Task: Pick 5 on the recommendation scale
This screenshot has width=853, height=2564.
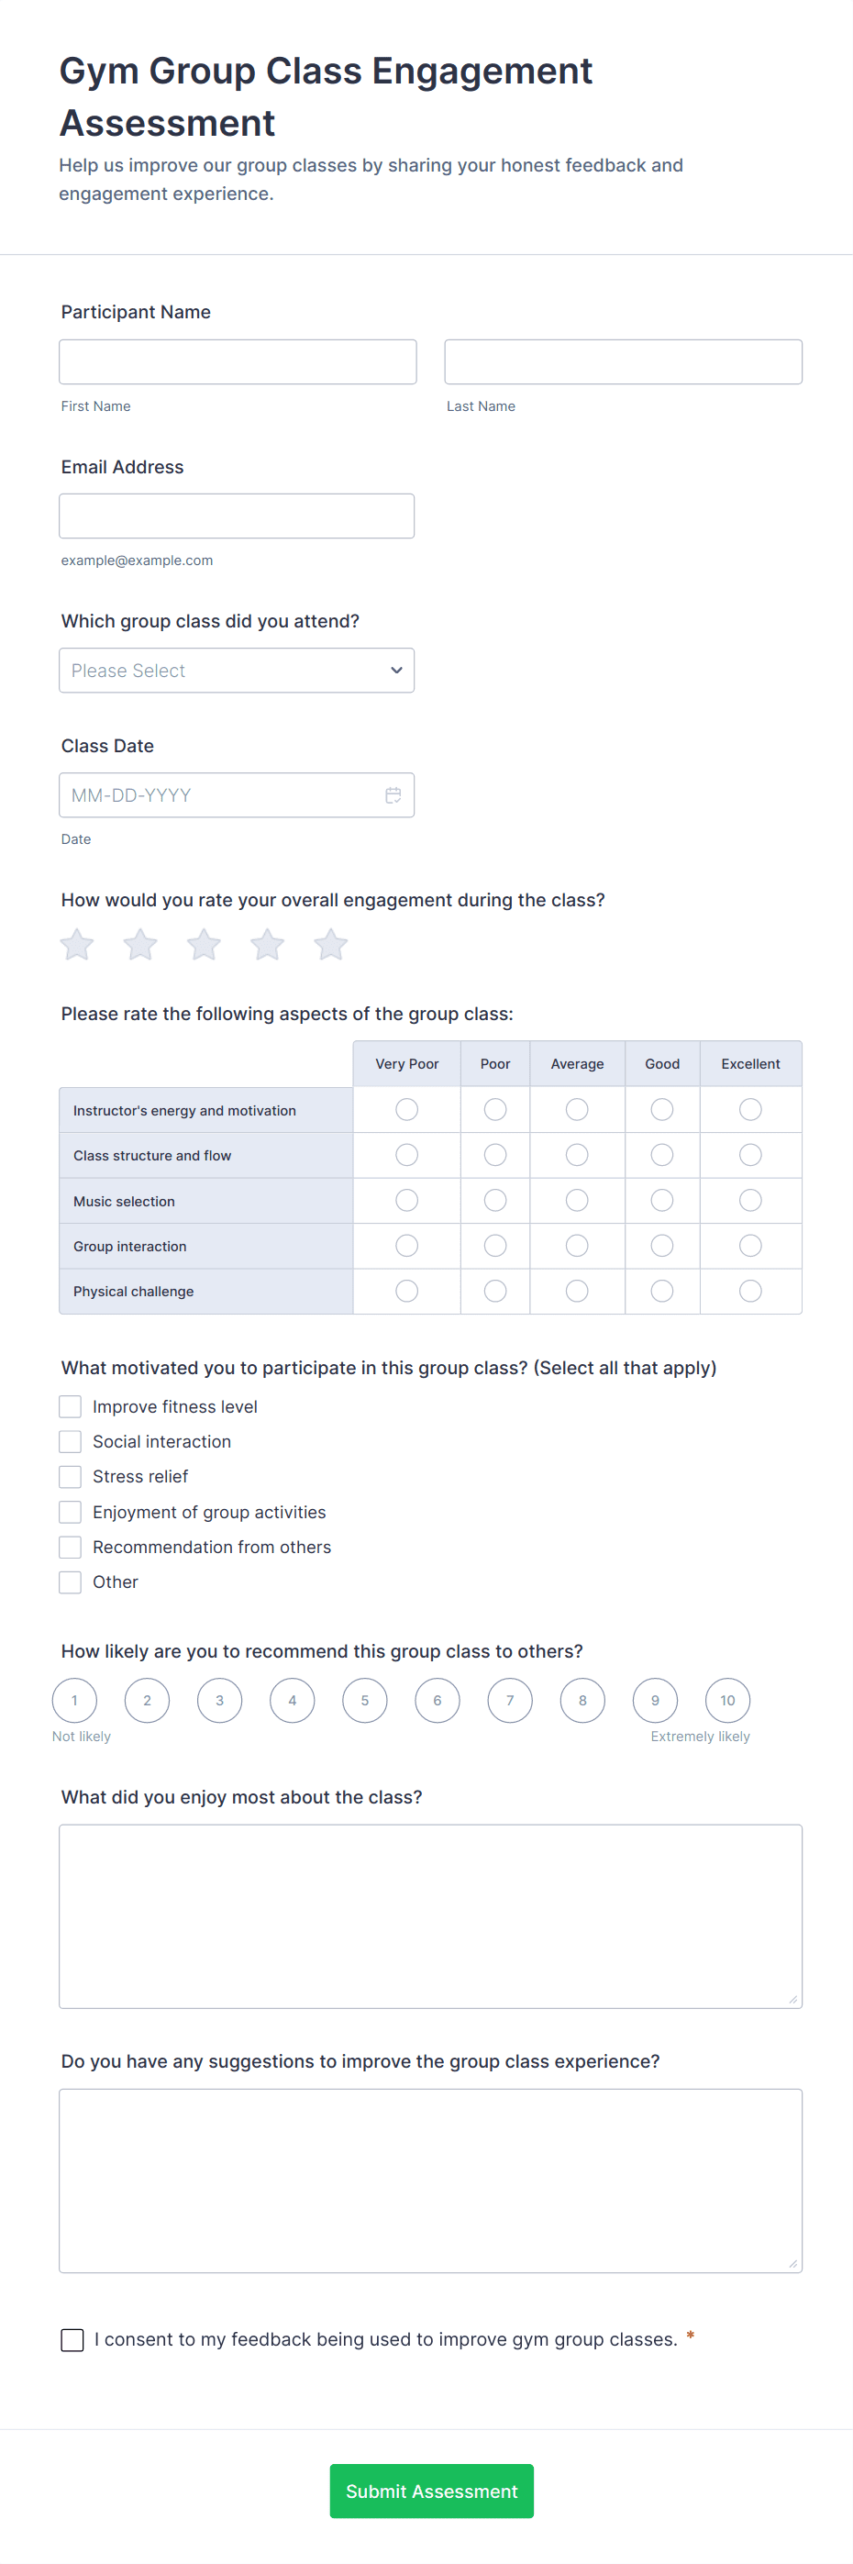Action: [364, 1700]
